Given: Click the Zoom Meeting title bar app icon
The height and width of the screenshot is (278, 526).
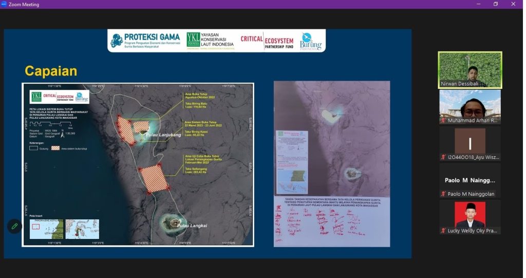Looking at the screenshot, I should tap(4, 4).
